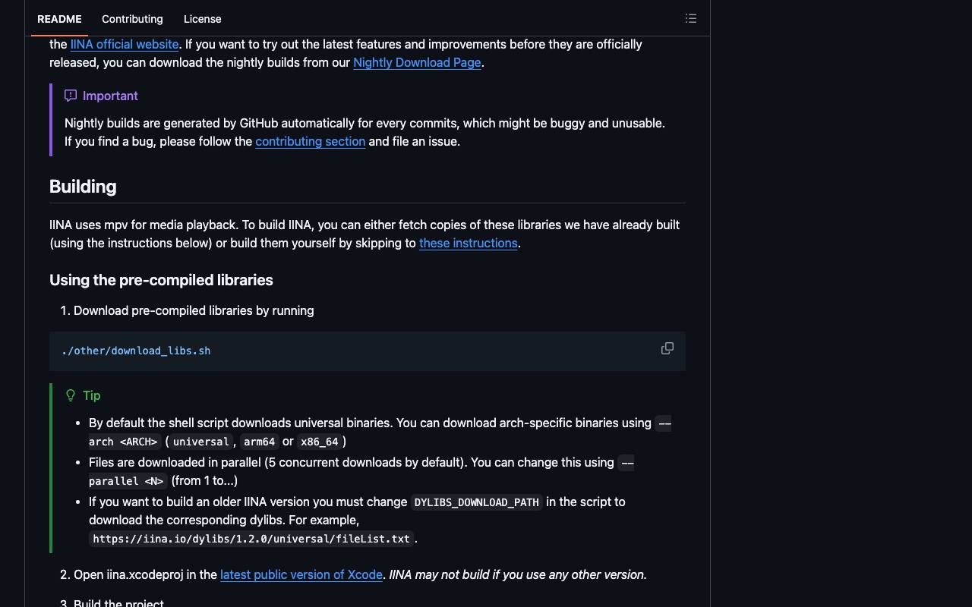Image resolution: width=972 pixels, height=607 pixels.
Task: Open the IINA official website link
Action: [125, 44]
